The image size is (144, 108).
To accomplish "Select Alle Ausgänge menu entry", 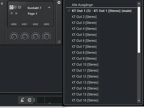I will 101,5.
